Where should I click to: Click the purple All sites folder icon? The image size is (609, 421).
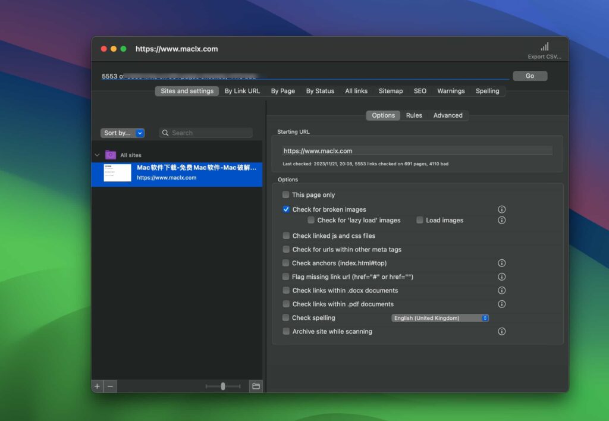111,155
